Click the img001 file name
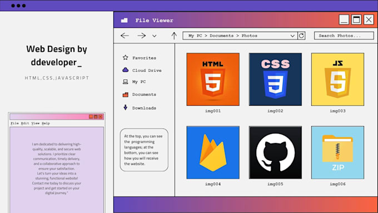378x213 pixels. pos(213,111)
